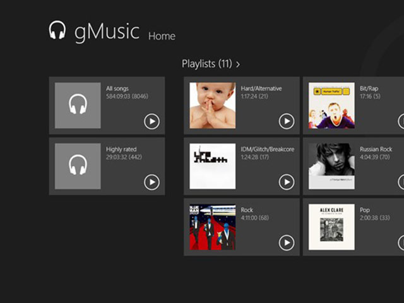Open the IDM/Glitch/Breakcore playlist title
404x303 pixels.
268,150
